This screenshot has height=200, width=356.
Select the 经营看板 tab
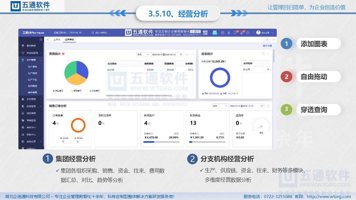[x=69, y=40]
